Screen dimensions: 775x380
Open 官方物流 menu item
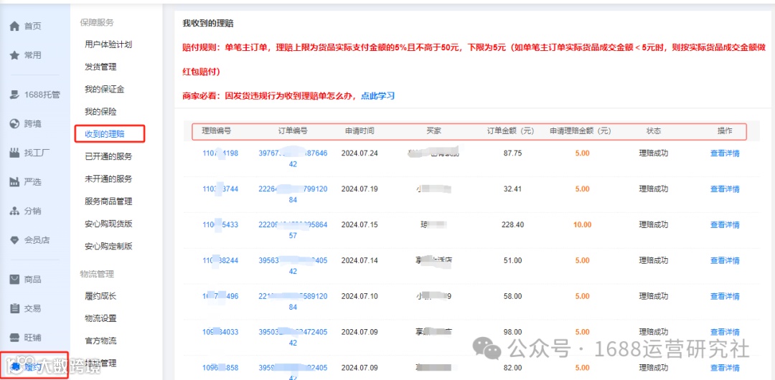100,341
